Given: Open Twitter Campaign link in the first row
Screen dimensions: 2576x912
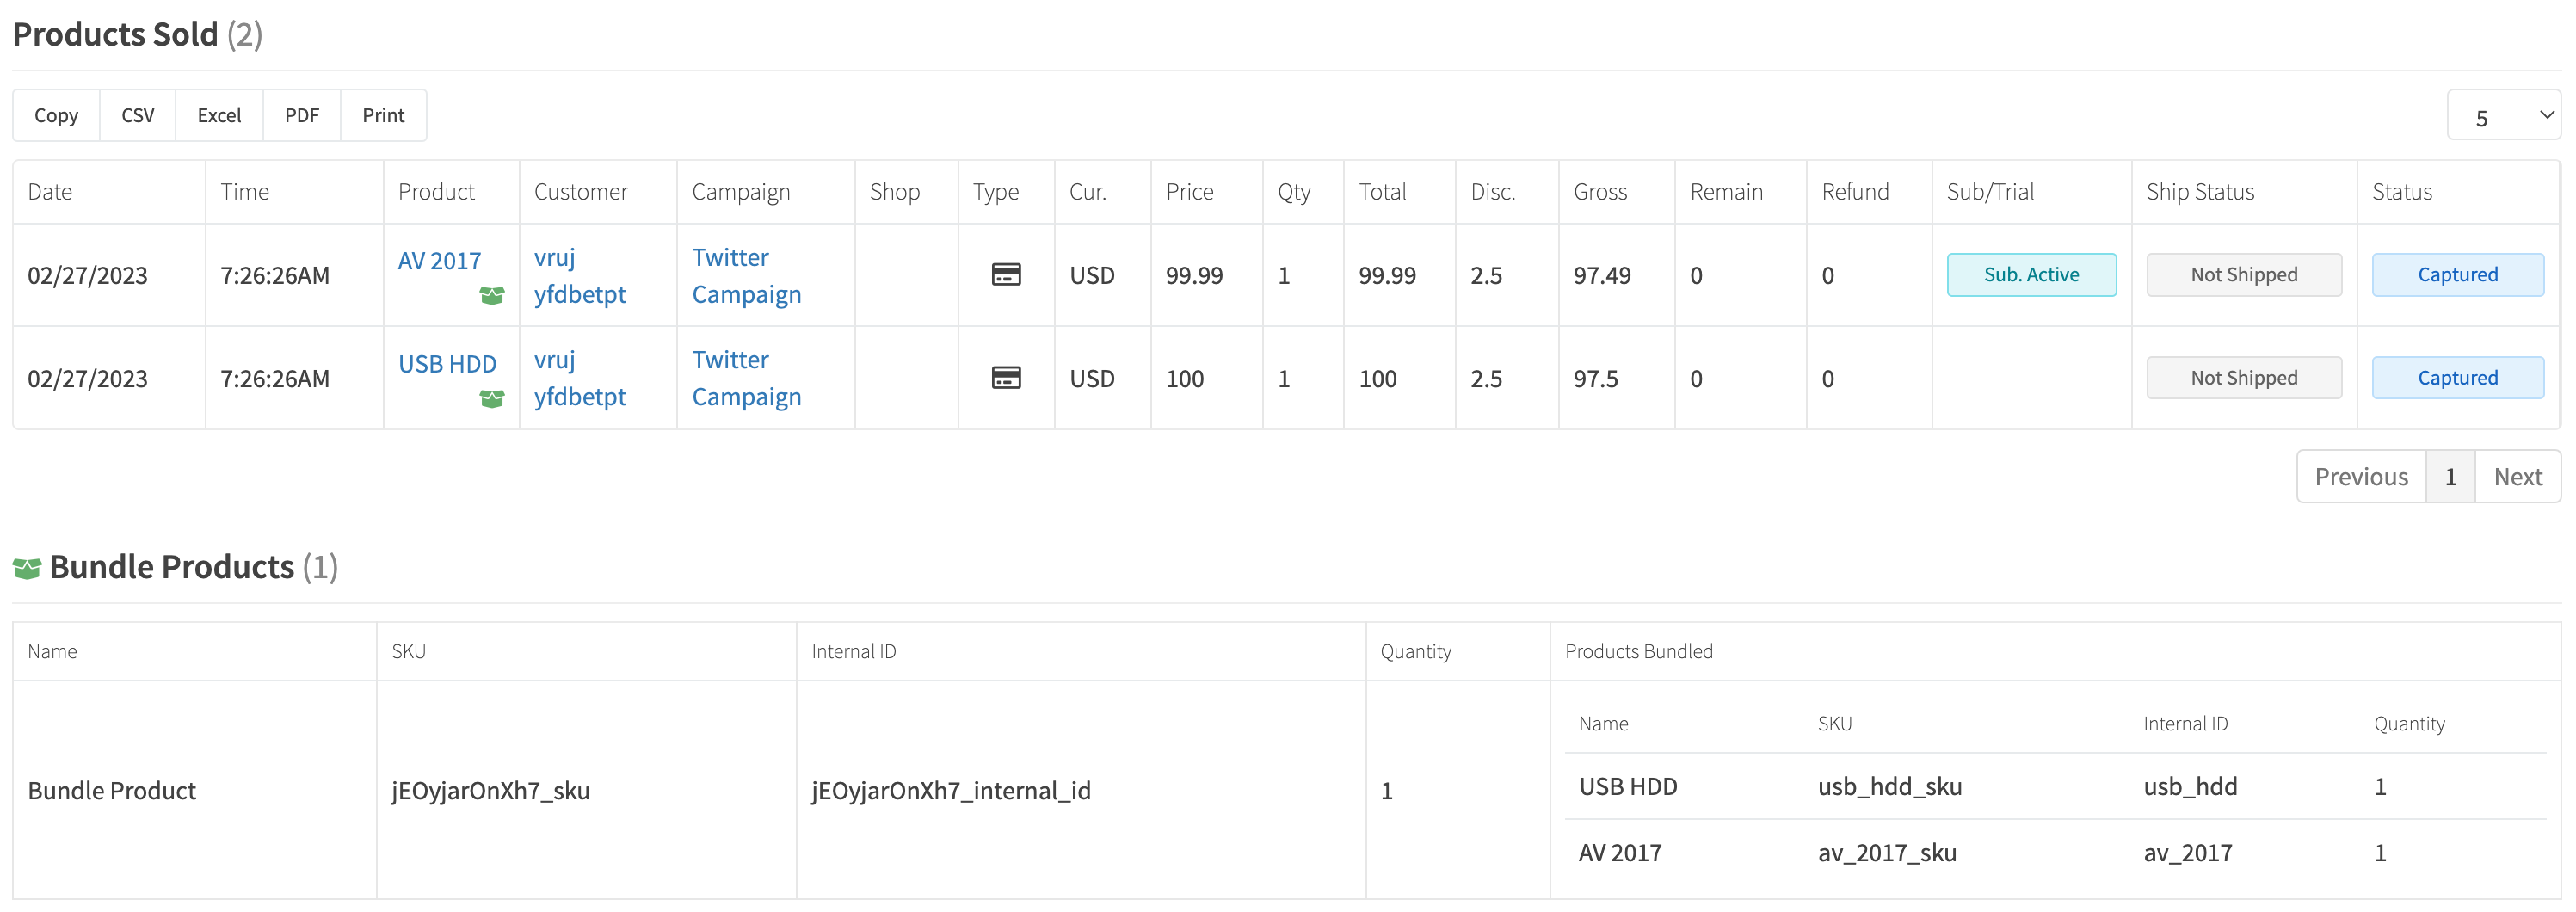Looking at the screenshot, I should (x=747, y=275).
